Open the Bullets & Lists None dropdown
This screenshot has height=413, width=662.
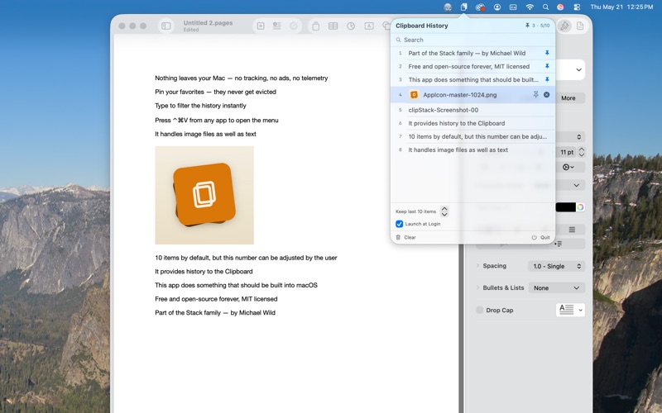(556, 287)
